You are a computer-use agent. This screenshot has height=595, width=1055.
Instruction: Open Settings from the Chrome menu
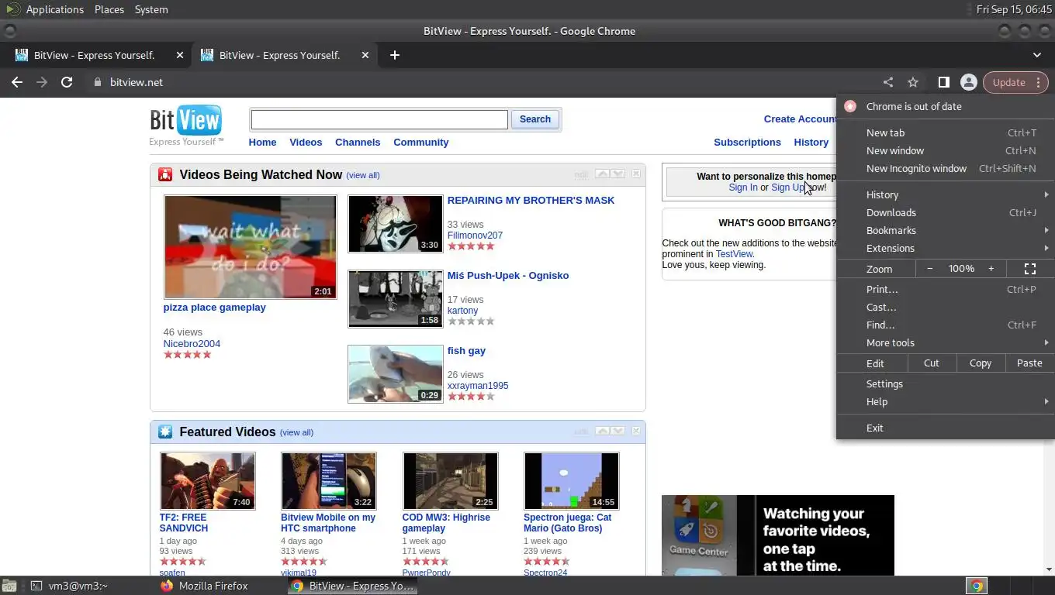pos(946,383)
